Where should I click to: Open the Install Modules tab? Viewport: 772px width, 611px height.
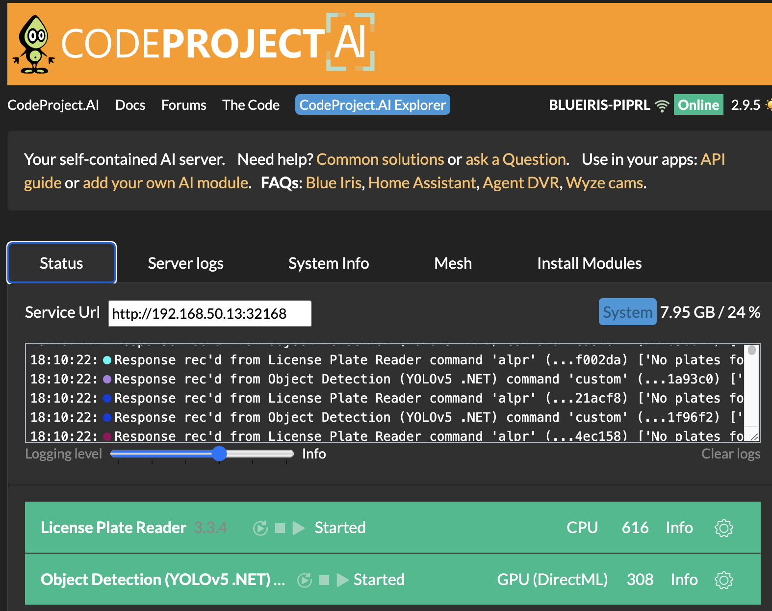pyautogui.click(x=589, y=263)
